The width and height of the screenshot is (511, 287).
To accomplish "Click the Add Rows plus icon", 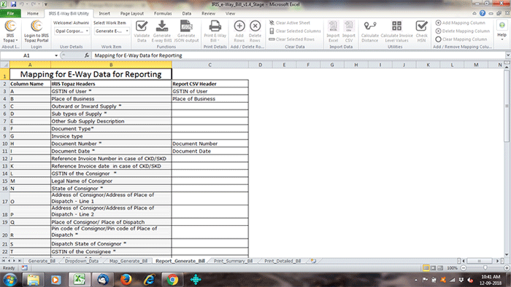I will point(239,26).
